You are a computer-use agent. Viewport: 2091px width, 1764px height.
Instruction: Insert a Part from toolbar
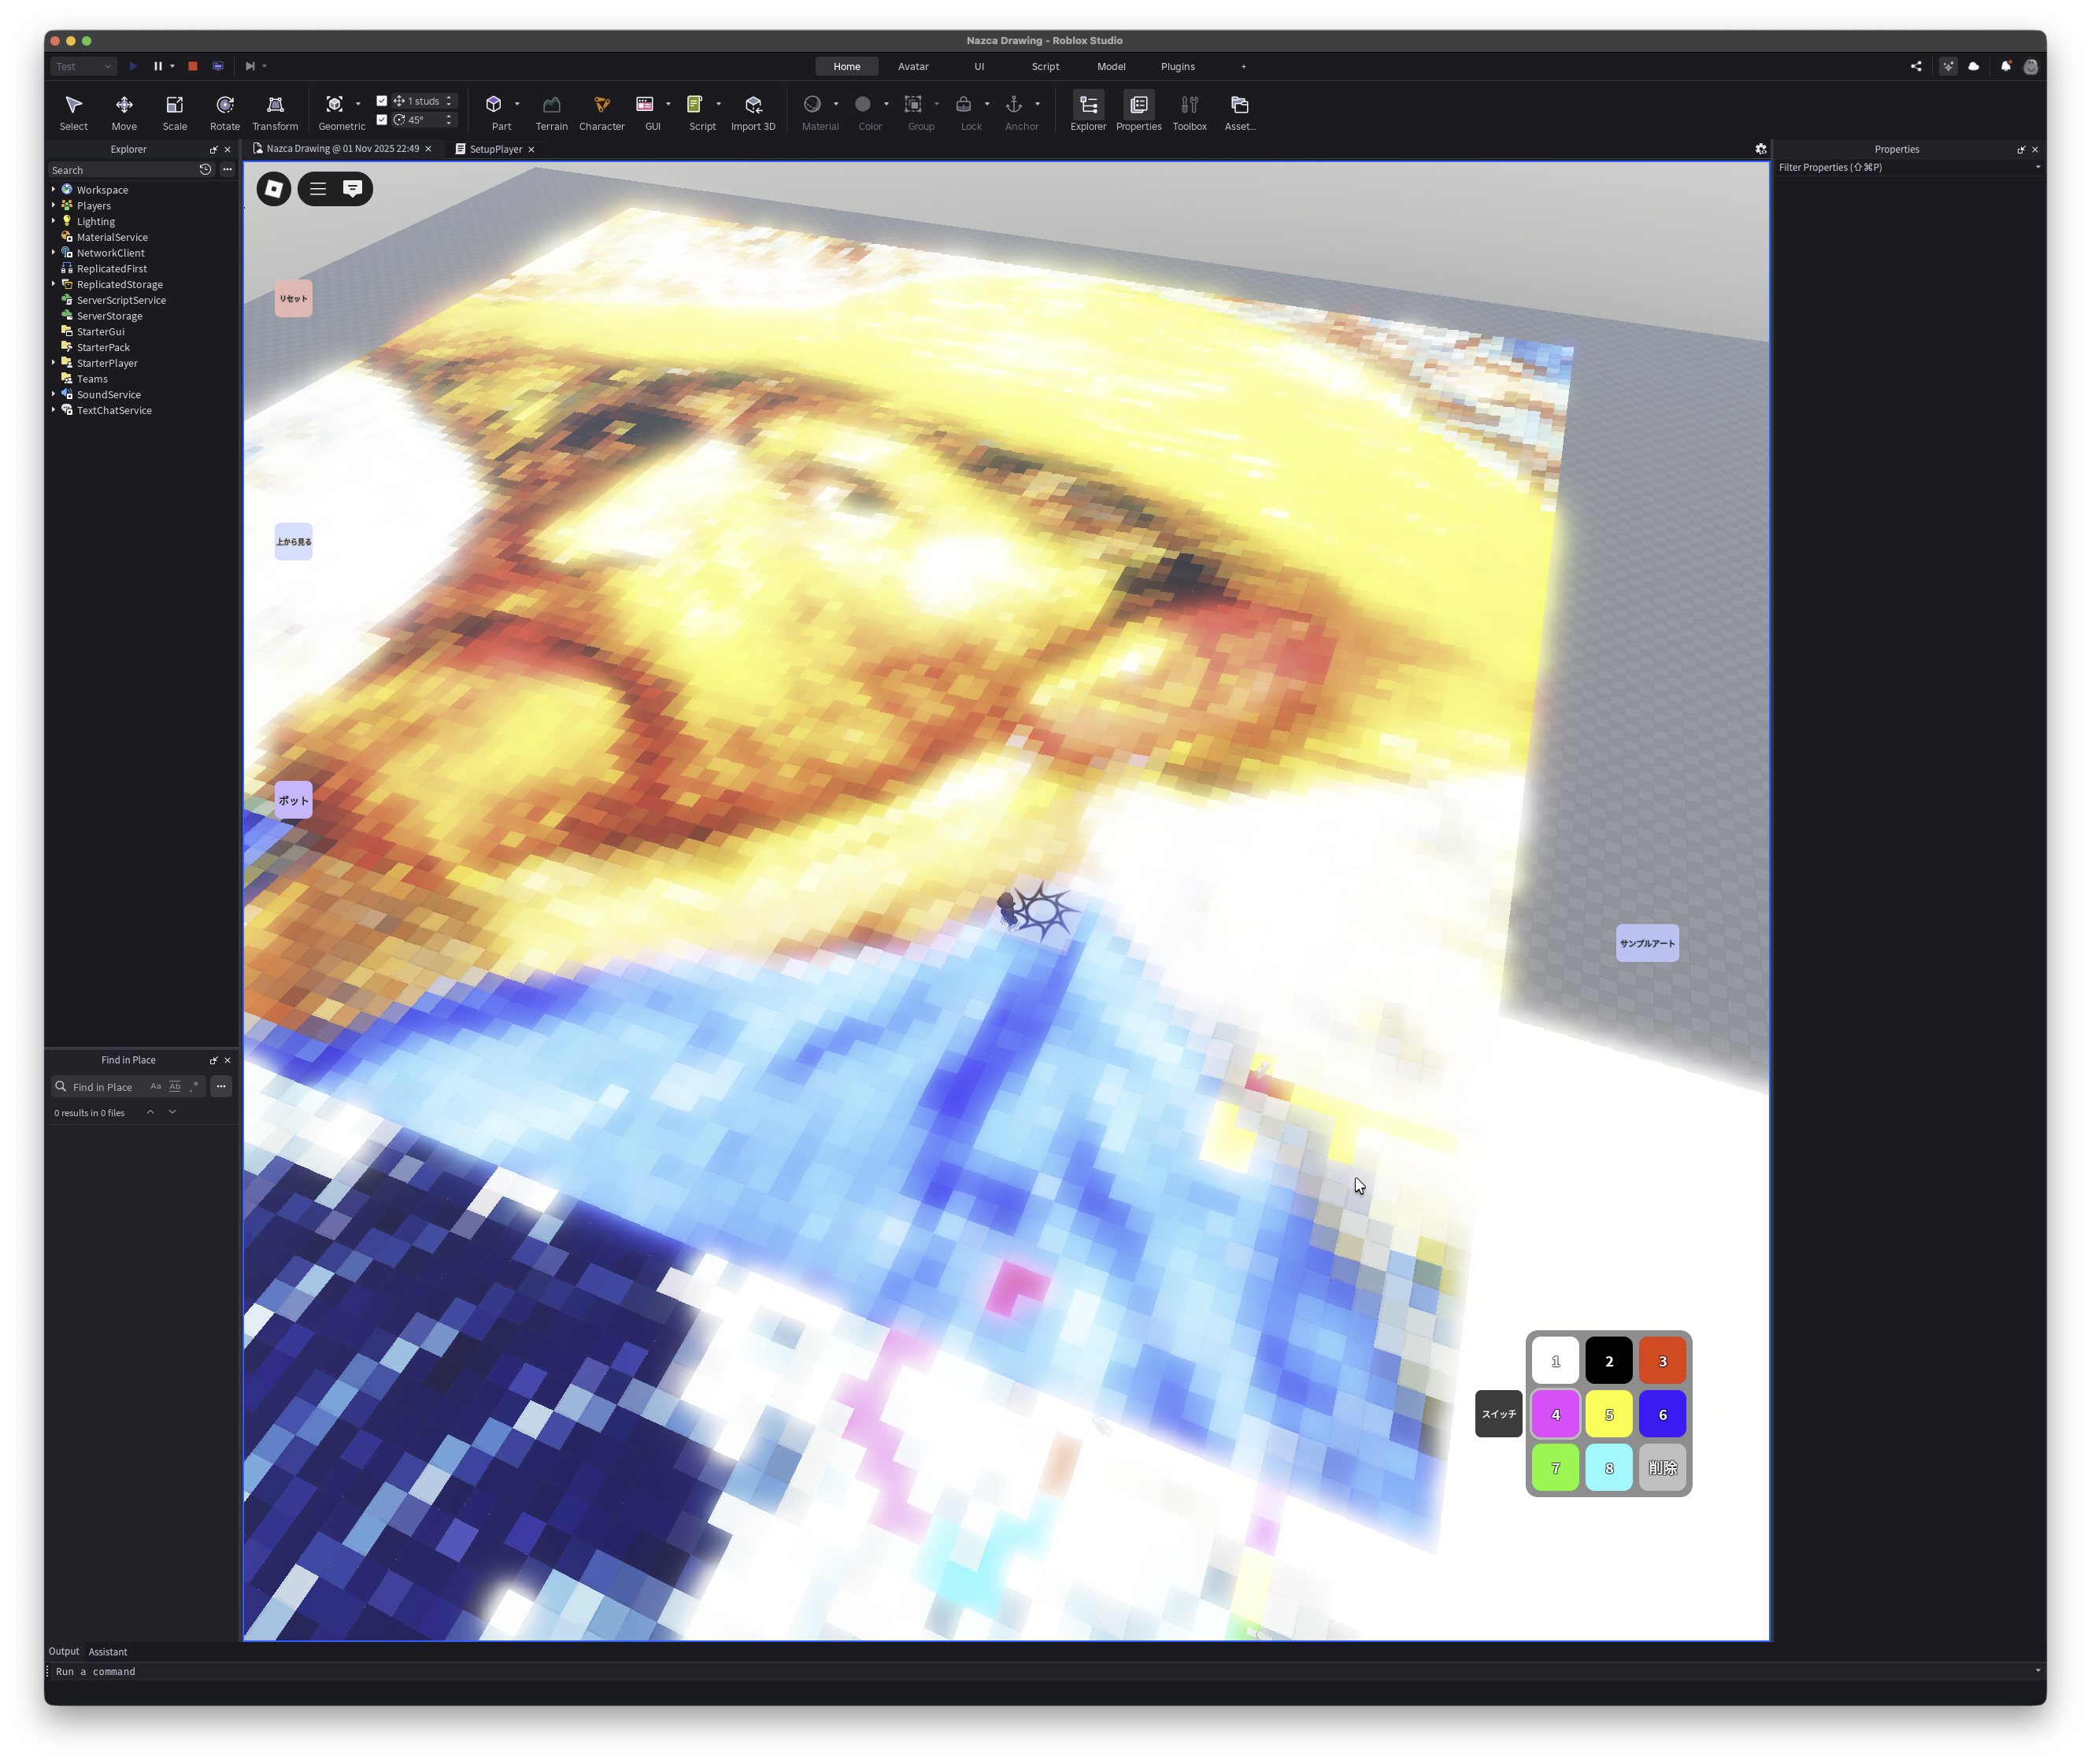click(494, 105)
